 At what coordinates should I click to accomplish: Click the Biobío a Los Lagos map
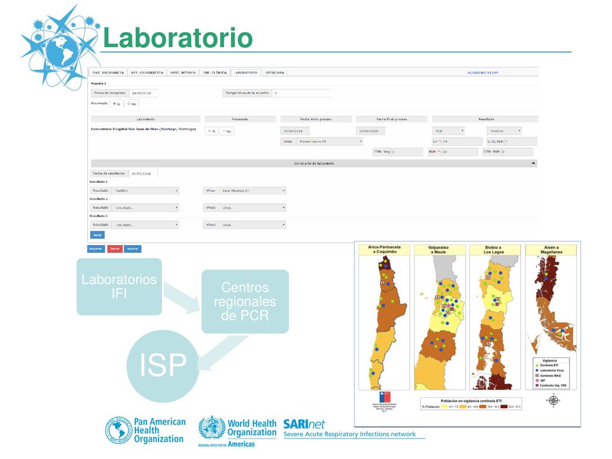tap(495, 322)
